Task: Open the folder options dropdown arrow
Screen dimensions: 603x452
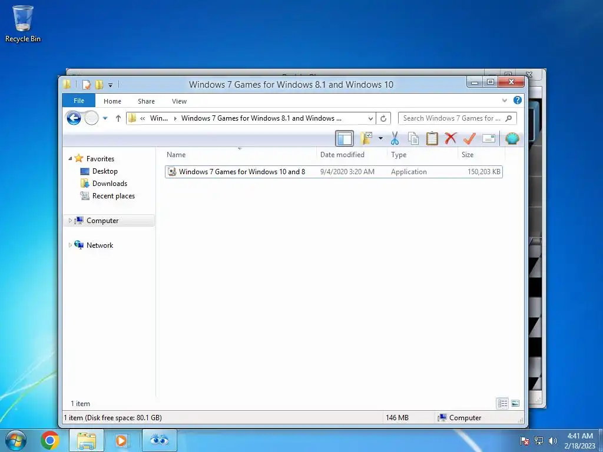Action: tap(380, 138)
